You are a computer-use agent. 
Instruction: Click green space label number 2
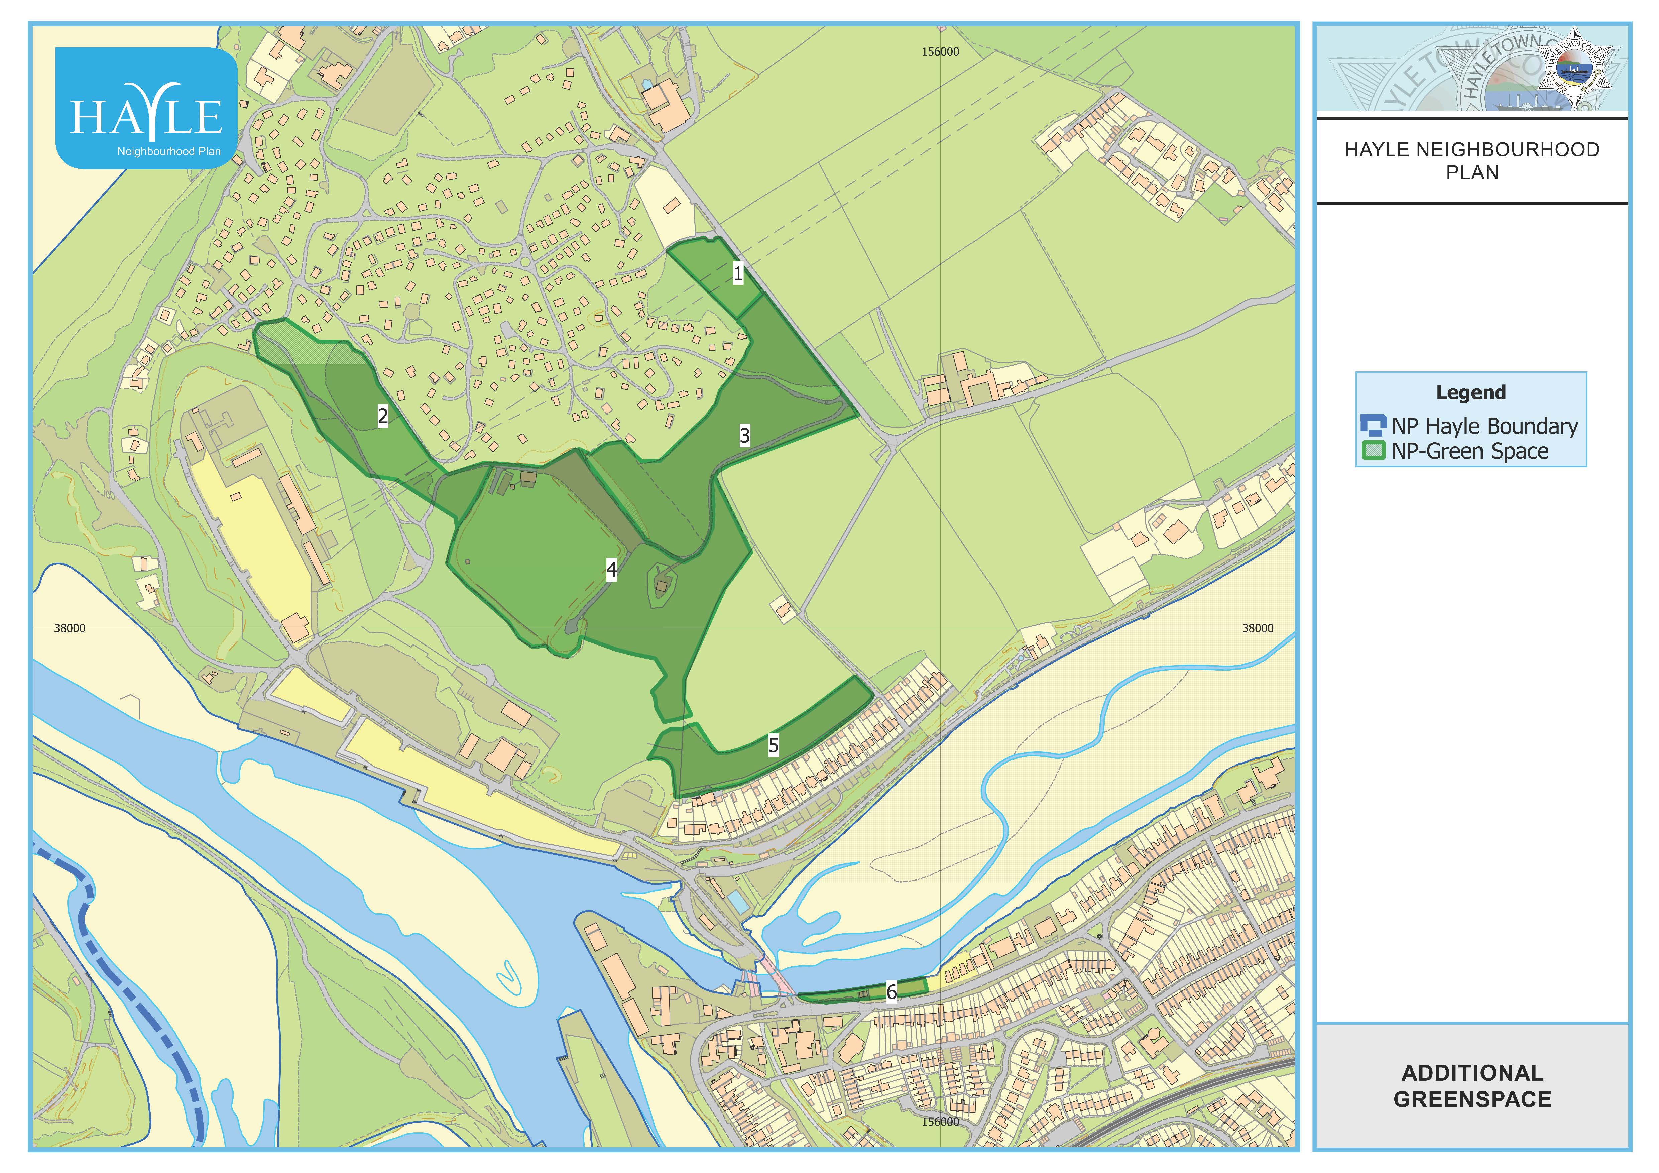(383, 416)
